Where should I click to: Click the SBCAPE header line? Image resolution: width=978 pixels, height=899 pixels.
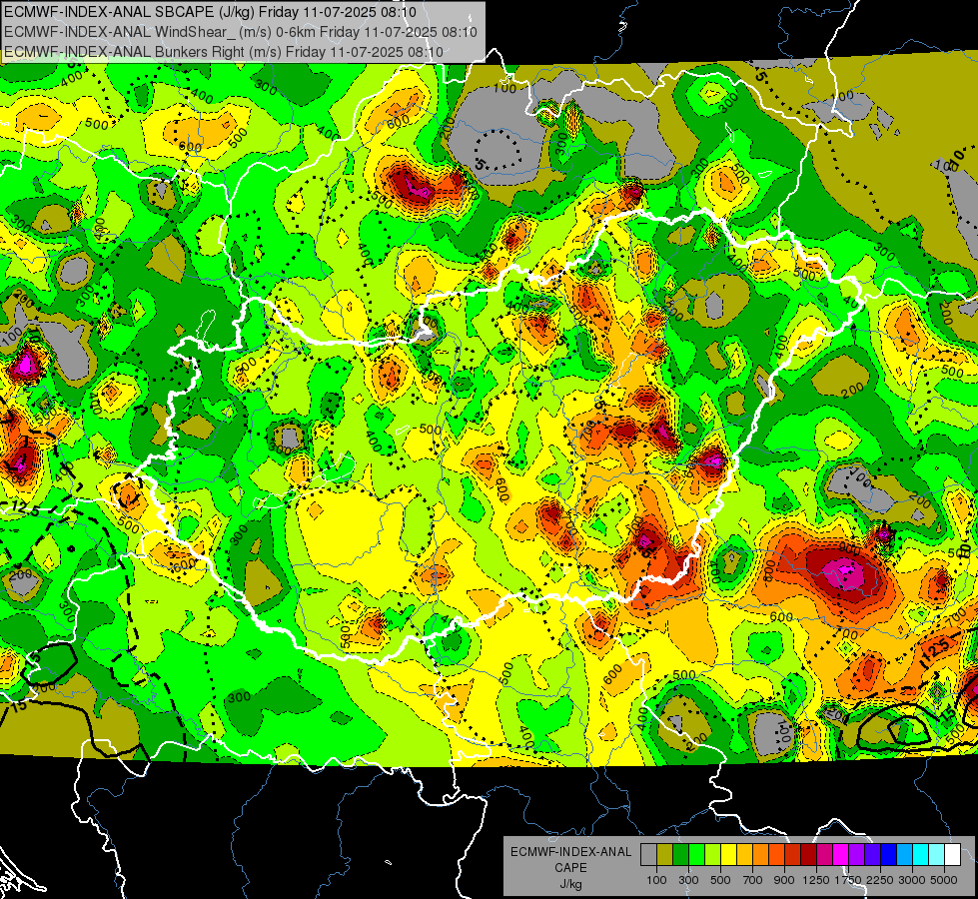pyautogui.click(x=210, y=12)
